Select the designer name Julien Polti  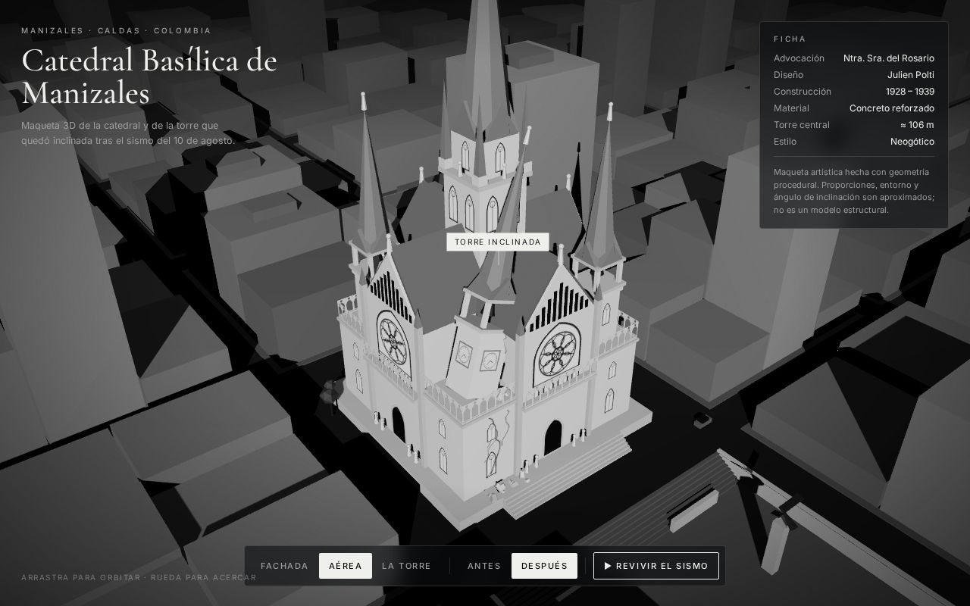[x=911, y=75]
